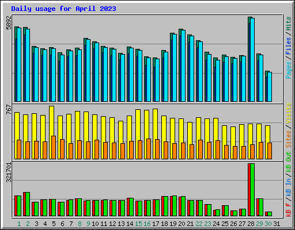Select day label "17" on the x-axis
Viewport: 295px width, 230px height.
tap(156, 224)
